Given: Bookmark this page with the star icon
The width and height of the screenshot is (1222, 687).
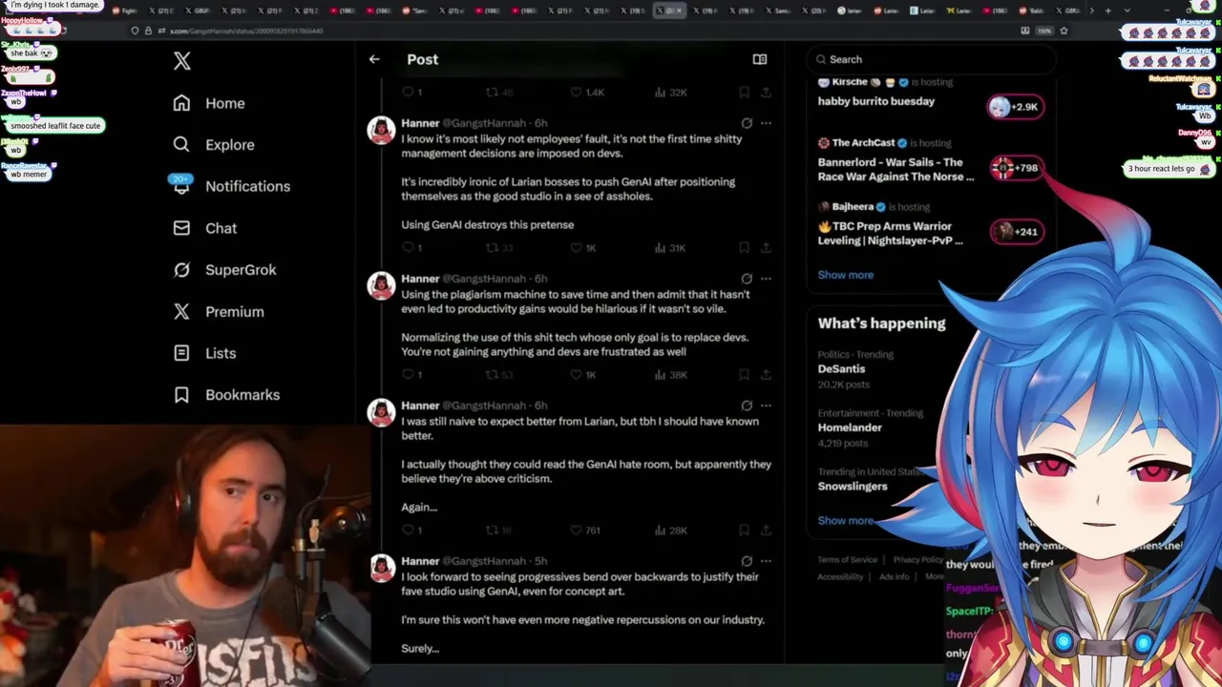Looking at the screenshot, I should pyautogui.click(x=1064, y=31).
